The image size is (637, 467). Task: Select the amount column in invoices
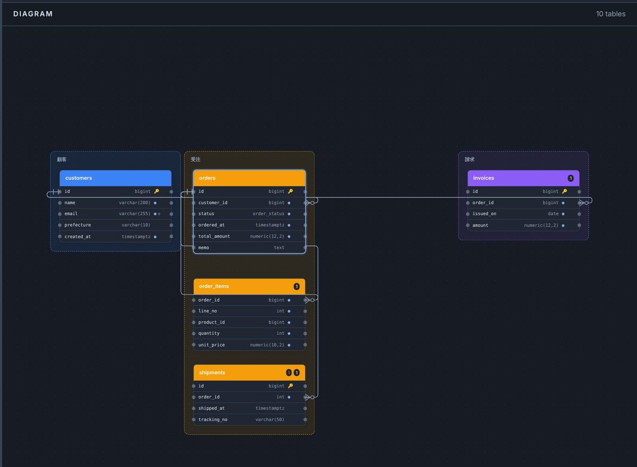(x=523, y=226)
